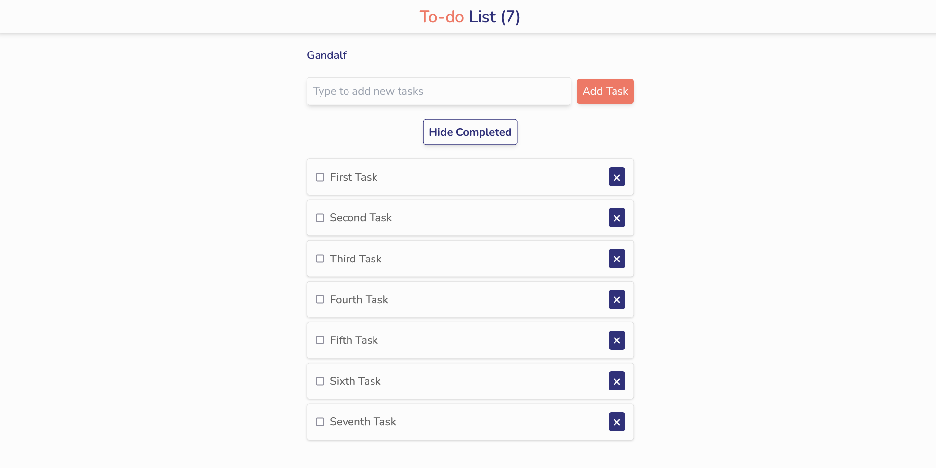Image resolution: width=936 pixels, height=468 pixels.
Task: Check off the Fourth Task
Action: (x=320, y=299)
